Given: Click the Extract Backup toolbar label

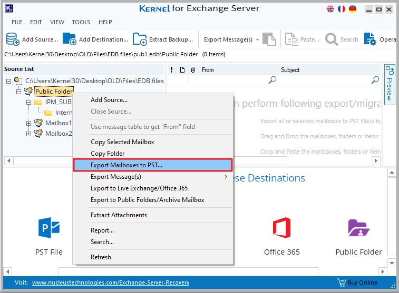Looking at the screenshot, I should [x=171, y=39].
